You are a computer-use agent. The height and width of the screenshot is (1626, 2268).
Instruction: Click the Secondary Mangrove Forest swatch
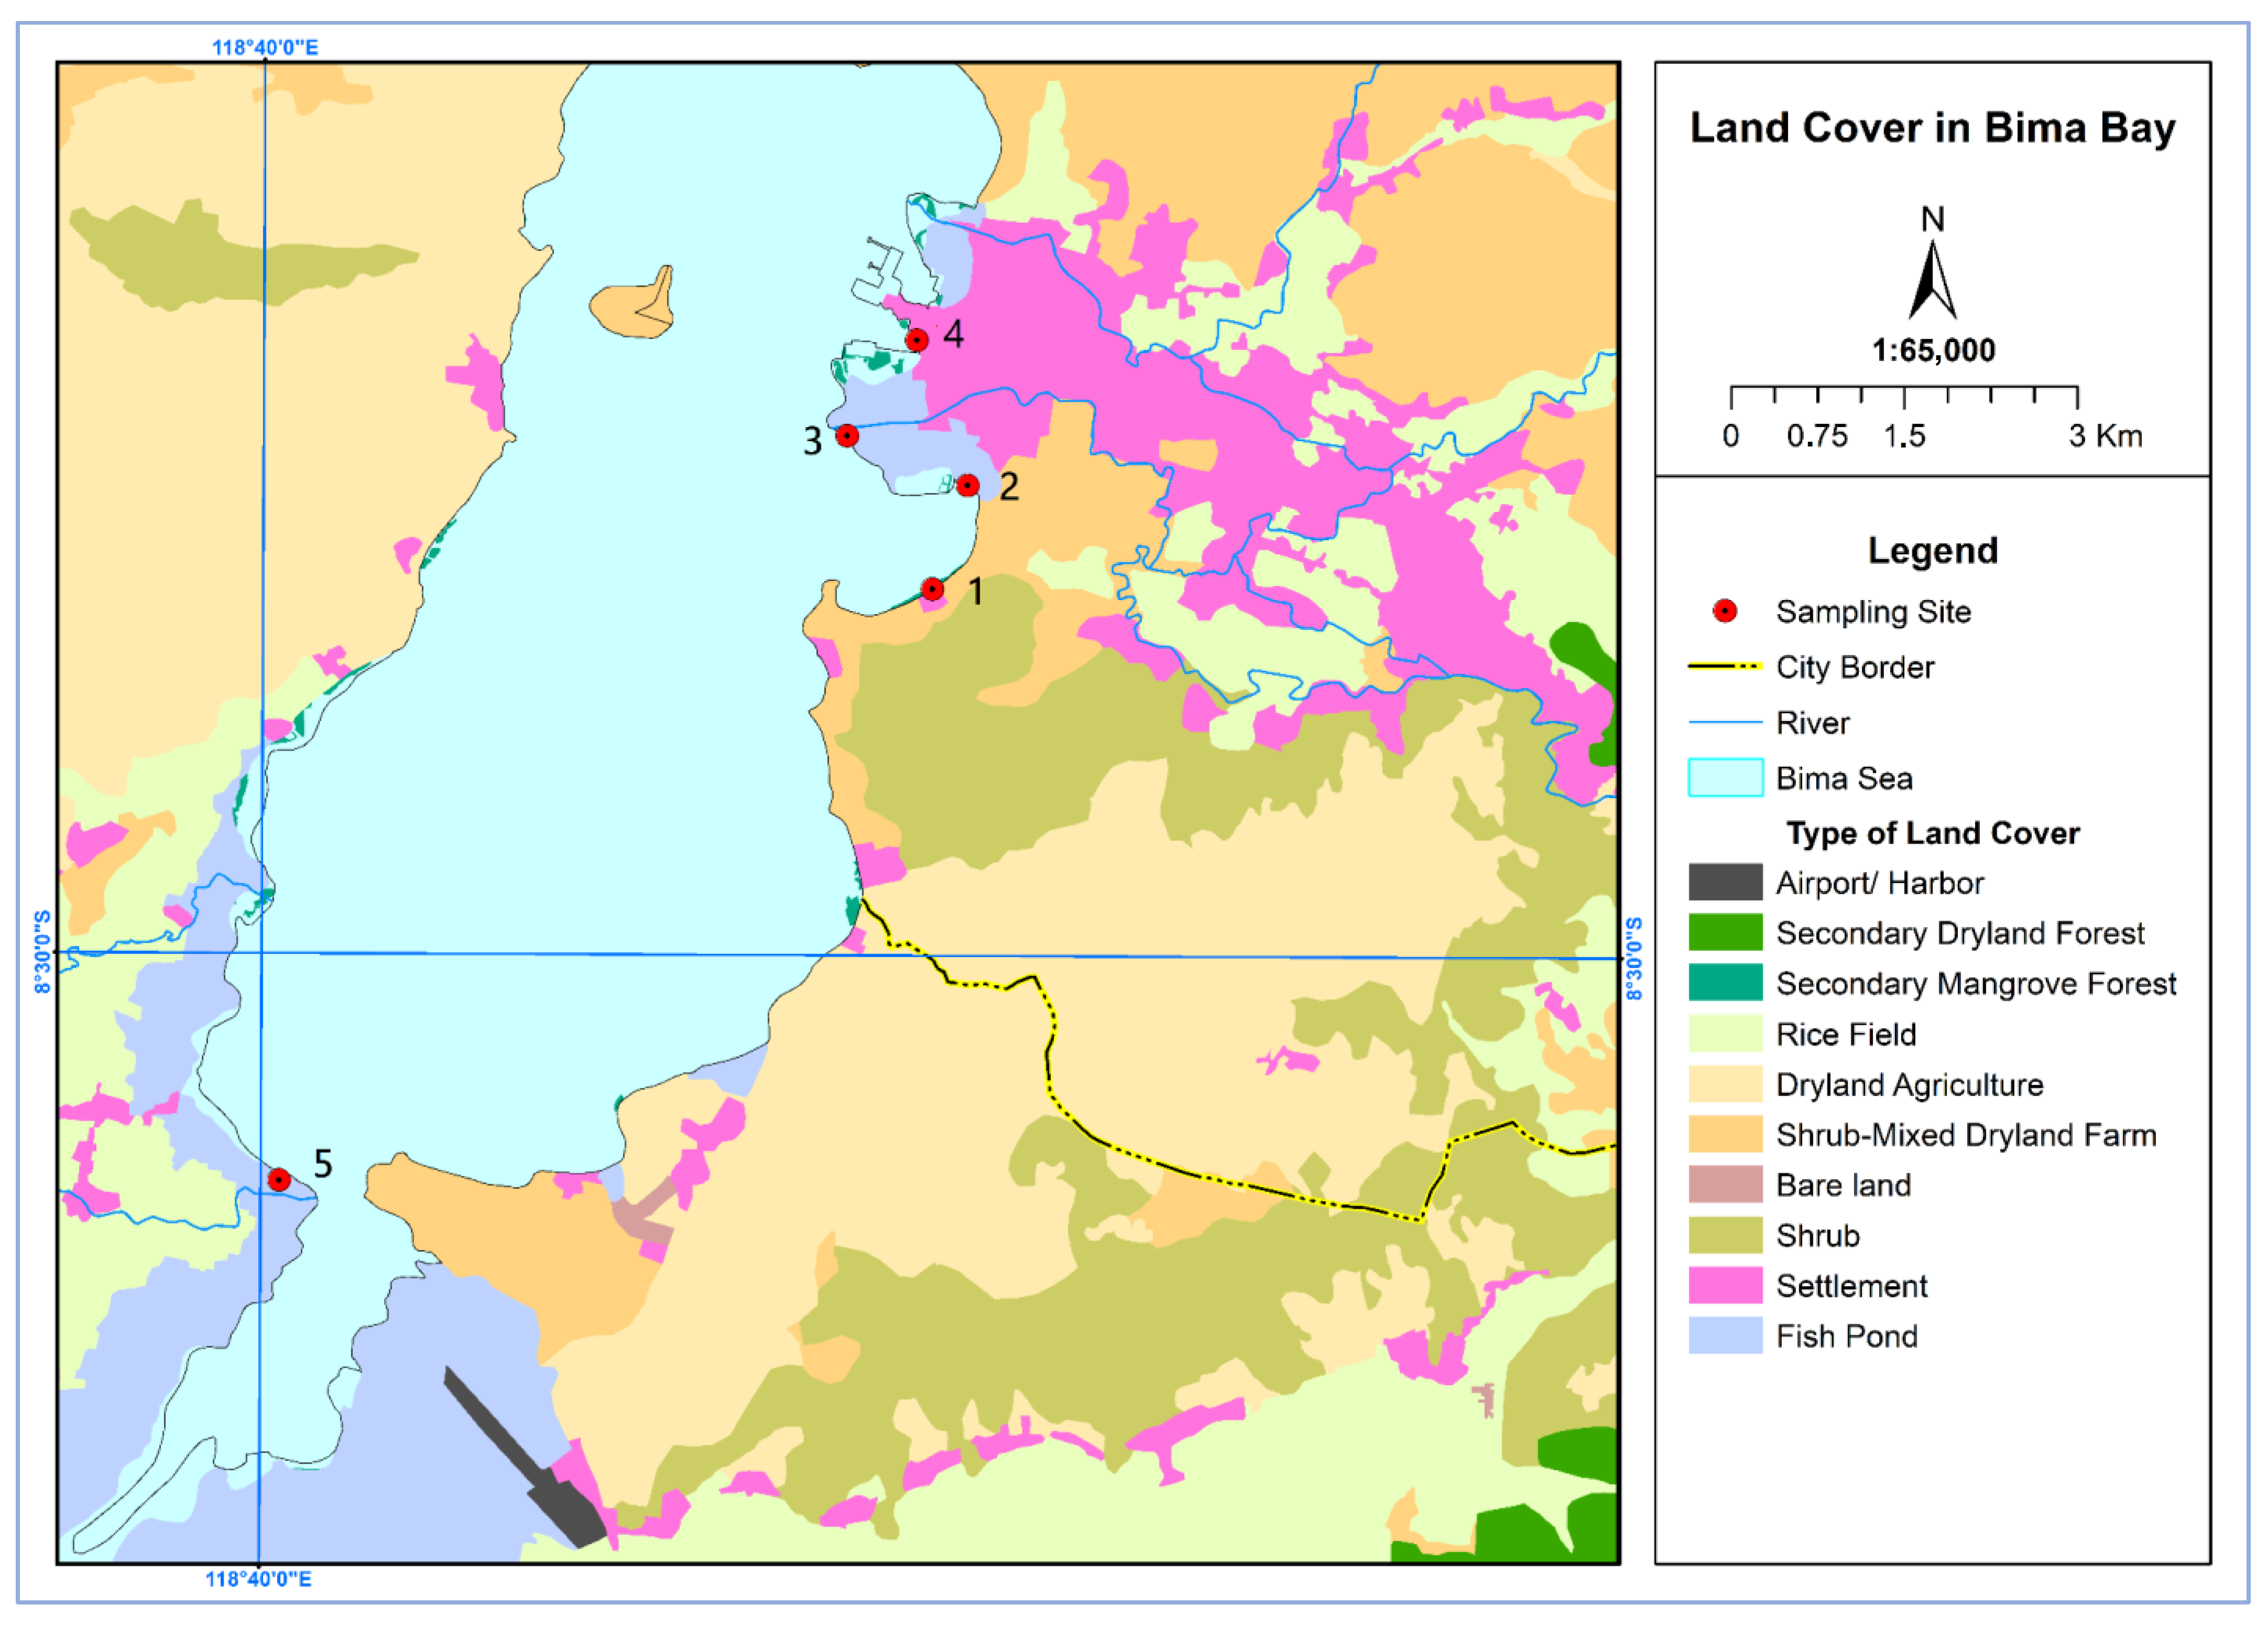pyautogui.click(x=1725, y=982)
